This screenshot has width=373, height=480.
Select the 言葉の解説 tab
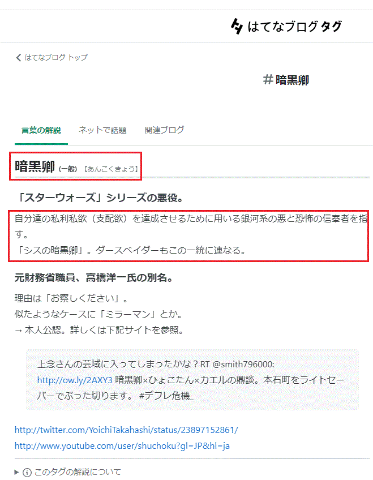[41, 130]
